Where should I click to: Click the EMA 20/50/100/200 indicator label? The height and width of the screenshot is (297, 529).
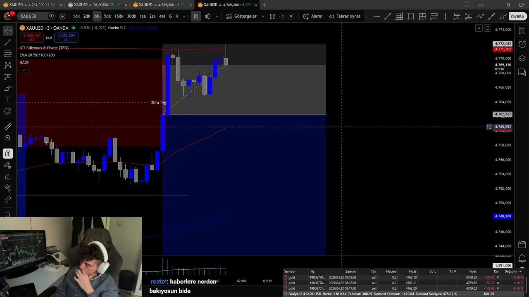37,55
